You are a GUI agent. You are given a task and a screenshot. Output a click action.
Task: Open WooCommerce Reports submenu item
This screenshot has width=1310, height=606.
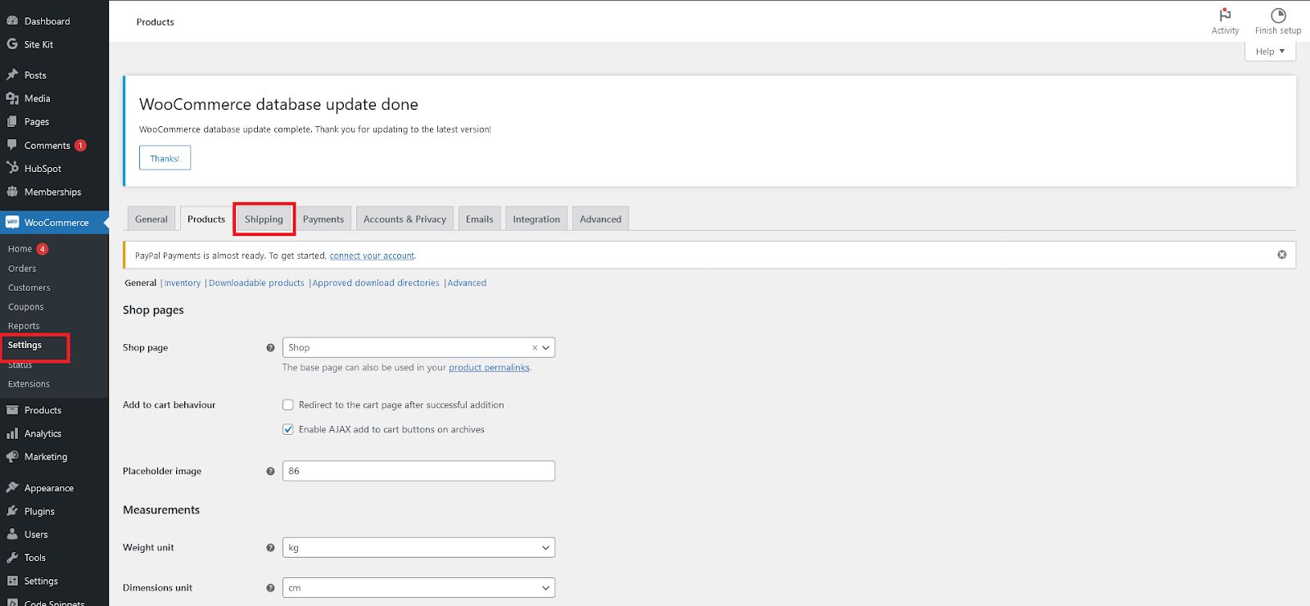24,326
